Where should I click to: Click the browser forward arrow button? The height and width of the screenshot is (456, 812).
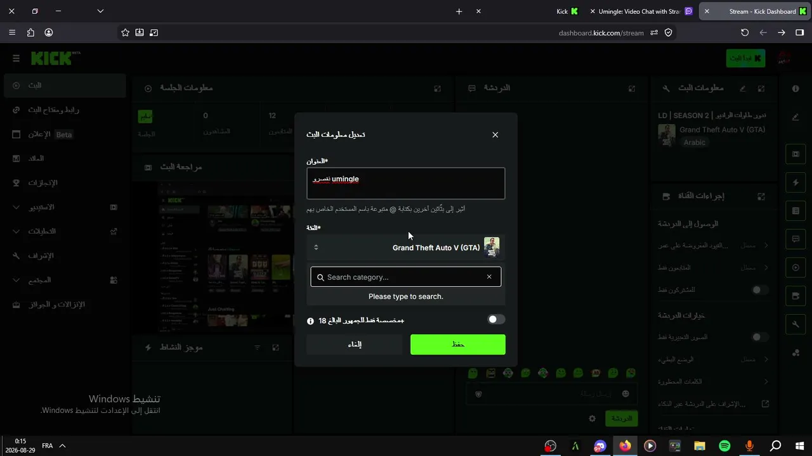782,33
